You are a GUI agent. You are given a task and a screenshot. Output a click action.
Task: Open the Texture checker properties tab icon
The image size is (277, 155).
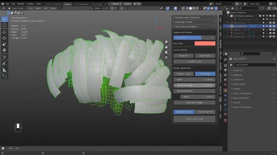tap(225, 120)
